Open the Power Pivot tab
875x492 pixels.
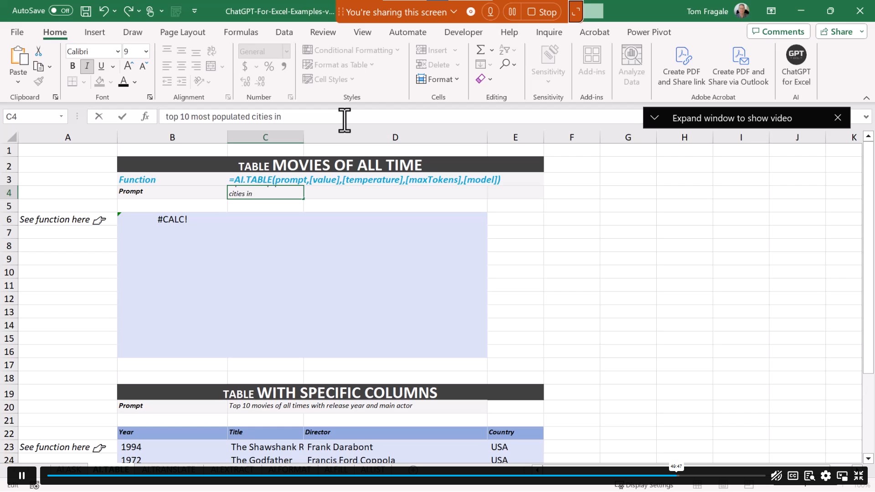tap(649, 32)
